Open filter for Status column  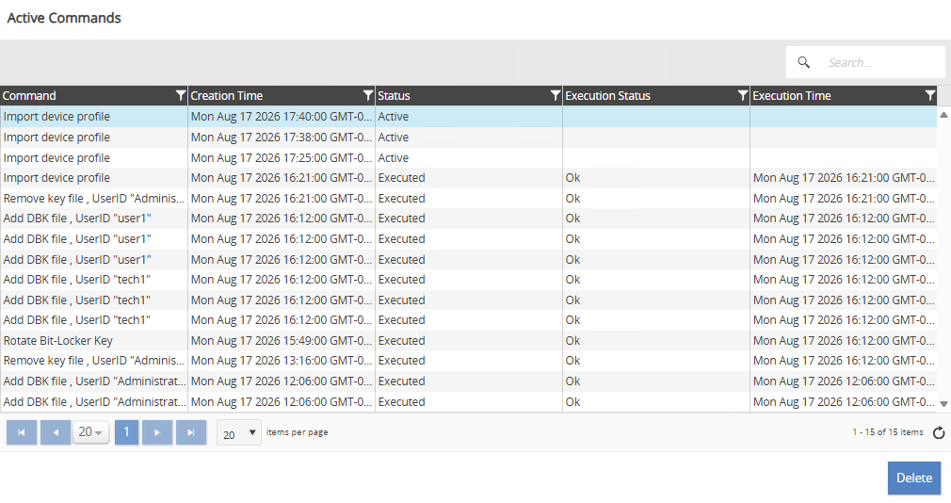[x=555, y=95]
